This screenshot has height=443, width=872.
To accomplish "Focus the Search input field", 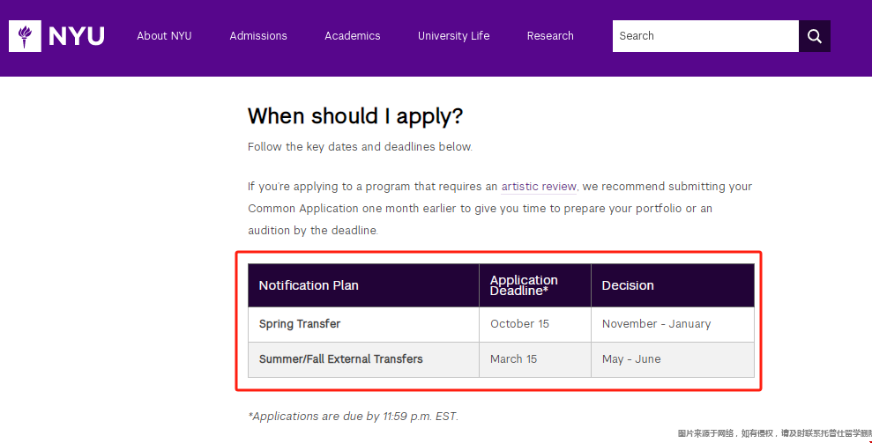I will [x=704, y=36].
